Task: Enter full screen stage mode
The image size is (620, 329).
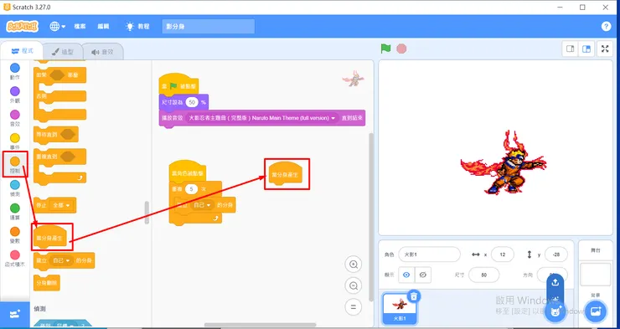Action: (x=605, y=49)
